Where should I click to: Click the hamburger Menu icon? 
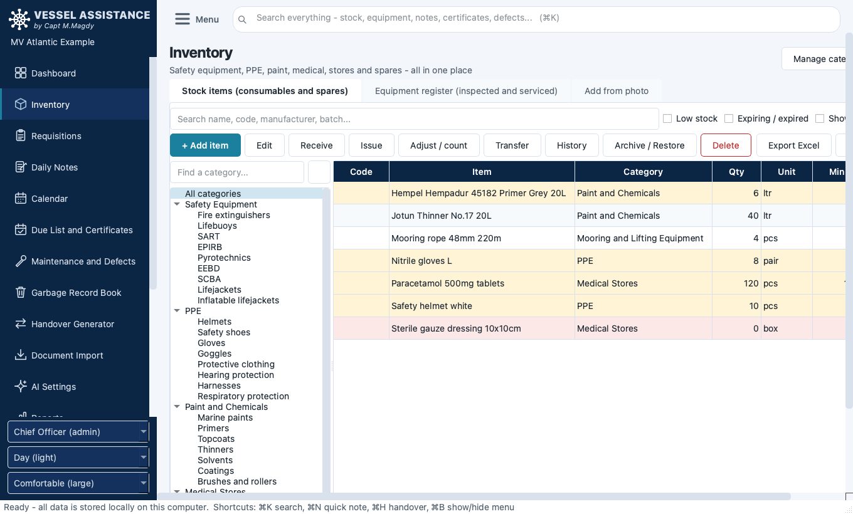click(x=183, y=19)
